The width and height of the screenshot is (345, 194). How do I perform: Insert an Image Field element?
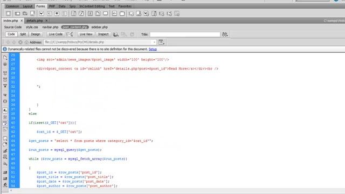[x=90, y=13]
